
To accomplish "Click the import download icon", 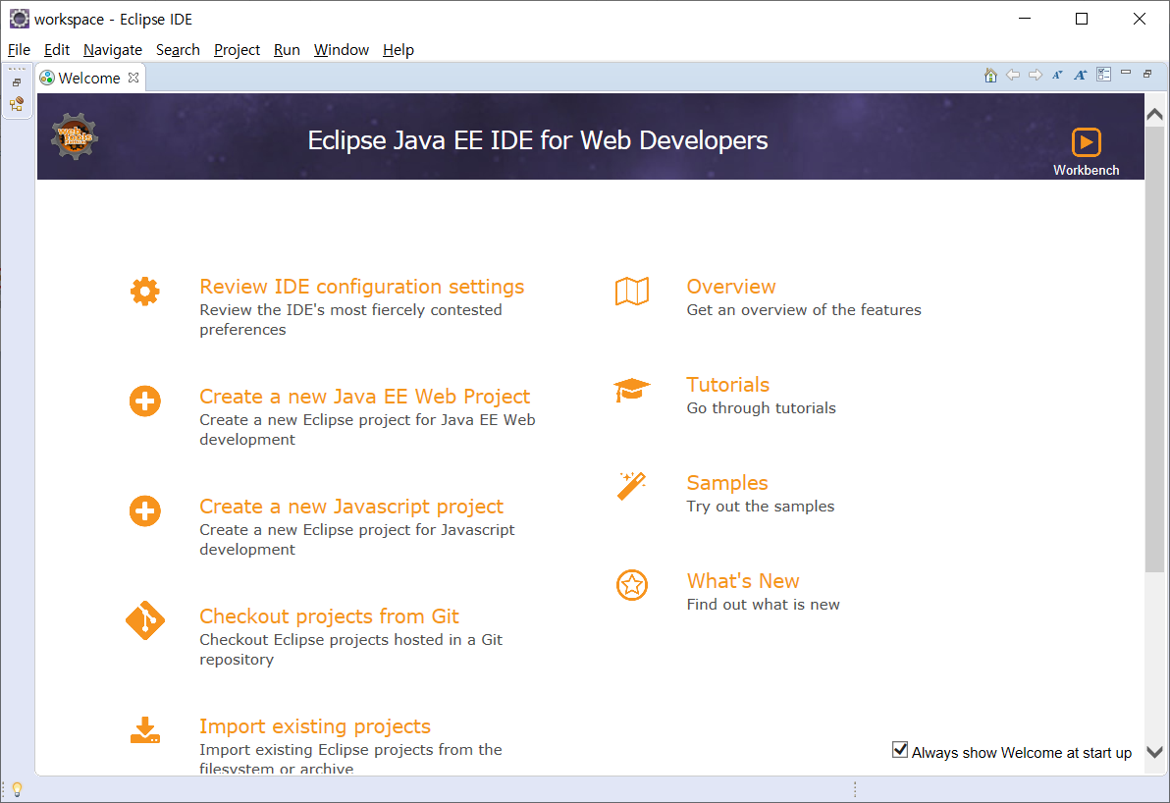I will point(144,730).
